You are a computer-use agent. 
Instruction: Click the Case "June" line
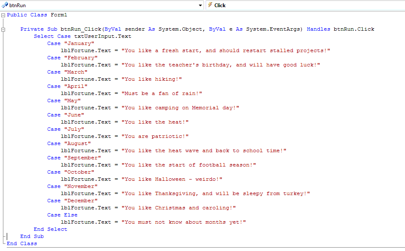click(66, 115)
